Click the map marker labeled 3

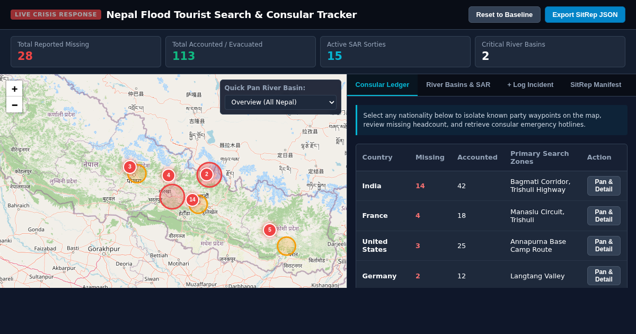coord(130,167)
